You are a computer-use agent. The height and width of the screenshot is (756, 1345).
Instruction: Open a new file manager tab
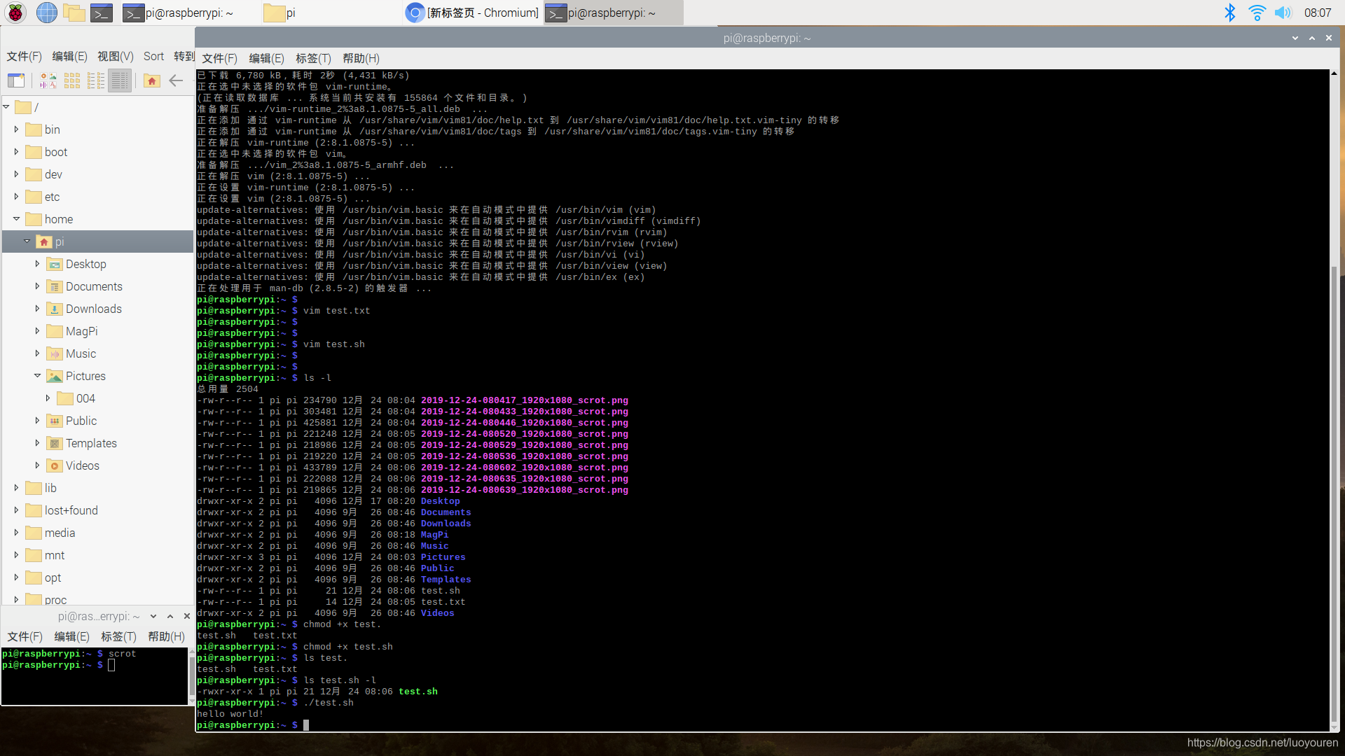[15, 81]
